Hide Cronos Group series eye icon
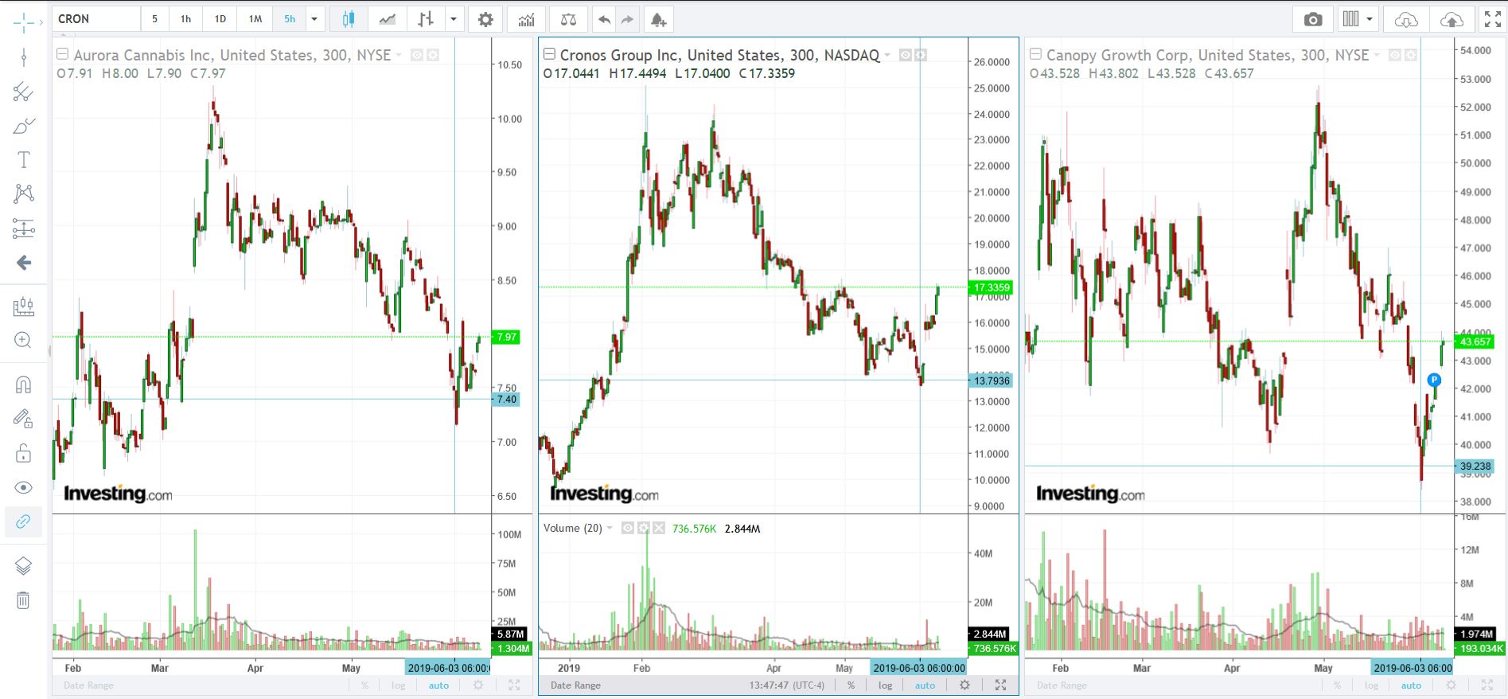This screenshot has height=699, width=1508. click(x=906, y=55)
